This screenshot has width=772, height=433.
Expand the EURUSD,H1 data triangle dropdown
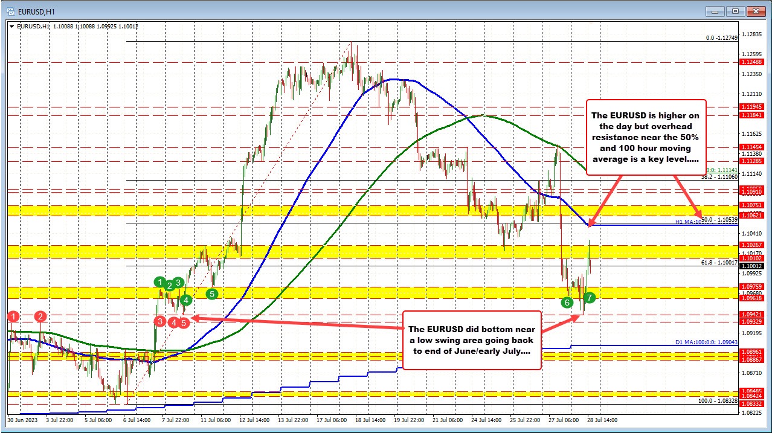pos(12,27)
